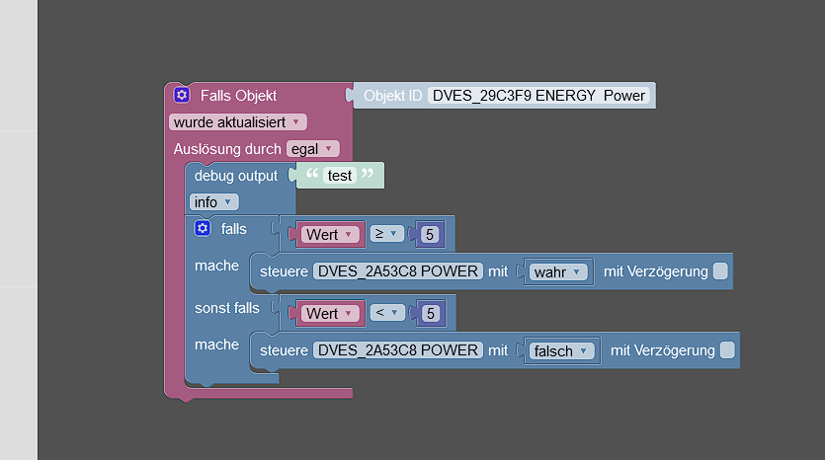Open gear mutator on falls block
825x460 pixels.
pyautogui.click(x=203, y=229)
